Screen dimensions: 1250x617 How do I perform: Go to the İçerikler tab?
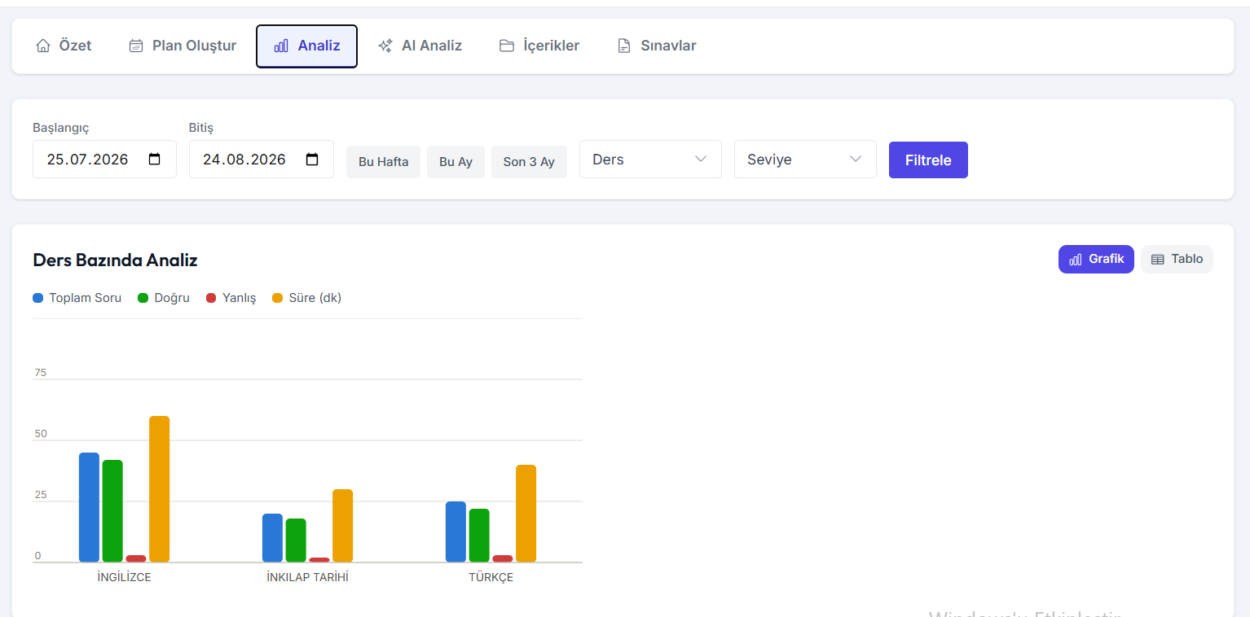pyautogui.click(x=539, y=46)
